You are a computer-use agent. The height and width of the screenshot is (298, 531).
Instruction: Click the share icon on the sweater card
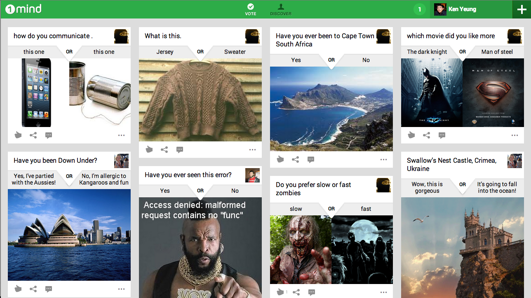[x=164, y=150]
